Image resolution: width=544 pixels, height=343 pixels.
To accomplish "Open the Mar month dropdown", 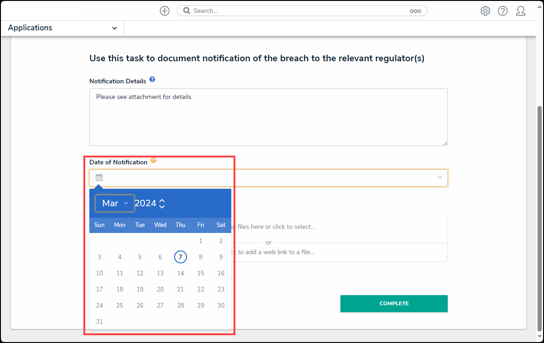I will pos(115,203).
